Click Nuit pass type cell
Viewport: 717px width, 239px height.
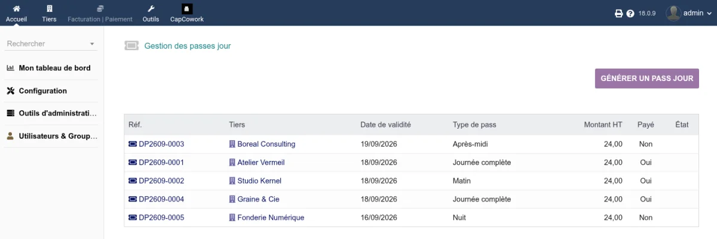[459, 218]
